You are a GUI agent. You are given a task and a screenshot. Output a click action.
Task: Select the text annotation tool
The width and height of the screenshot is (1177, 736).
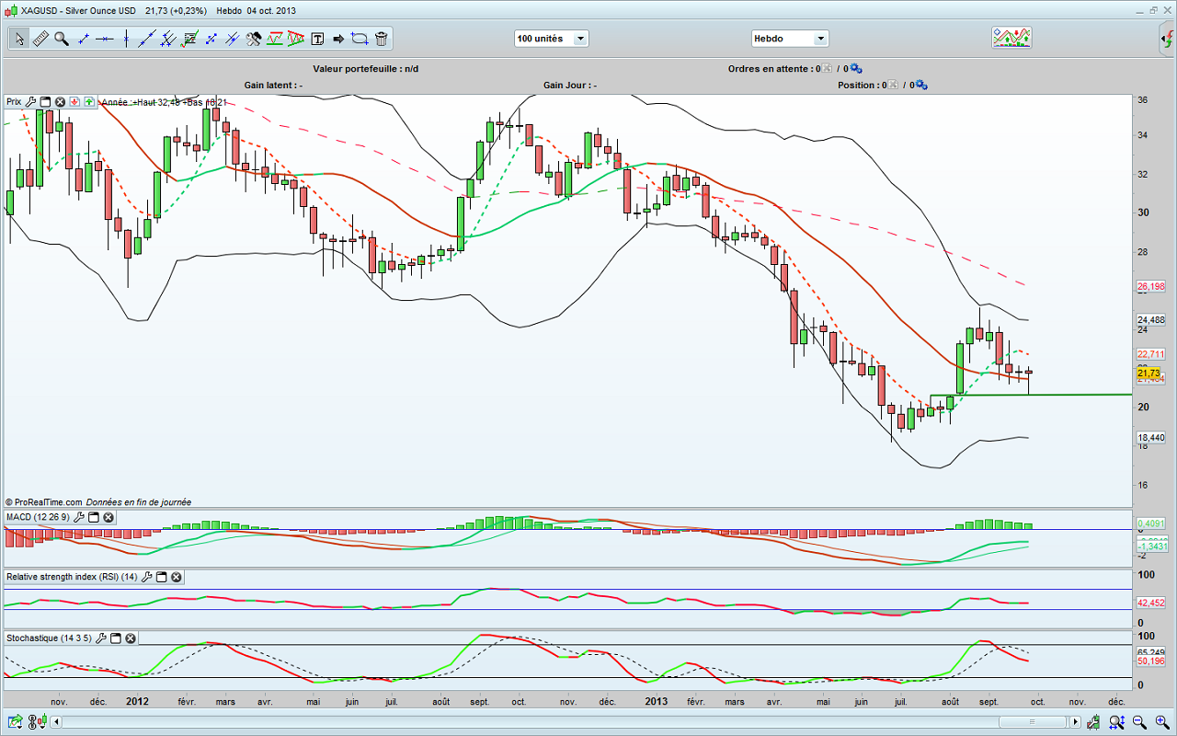(x=317, y=39)
